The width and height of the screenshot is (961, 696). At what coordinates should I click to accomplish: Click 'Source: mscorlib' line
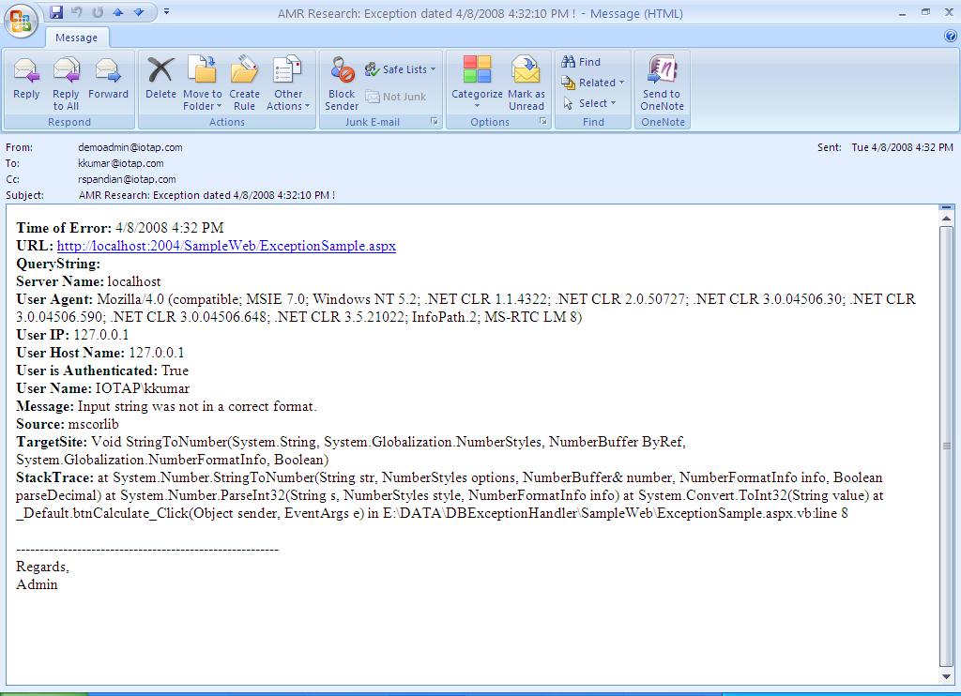(68, 424)
